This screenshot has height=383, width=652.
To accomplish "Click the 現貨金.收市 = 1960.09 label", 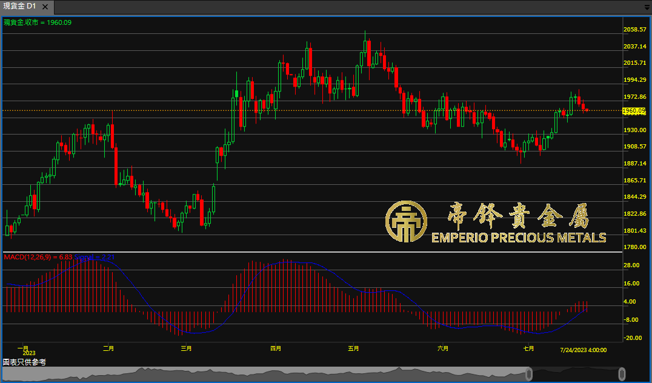I will click(x=38, y=22).
